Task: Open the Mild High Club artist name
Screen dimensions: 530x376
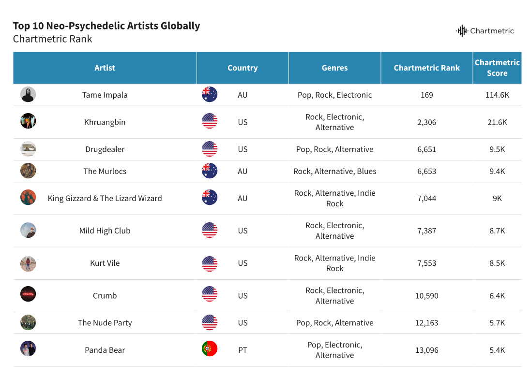Action: [105, 231]
